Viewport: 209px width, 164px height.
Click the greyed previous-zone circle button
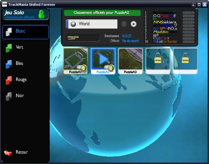pyautogui.click(x=124, y=24)
